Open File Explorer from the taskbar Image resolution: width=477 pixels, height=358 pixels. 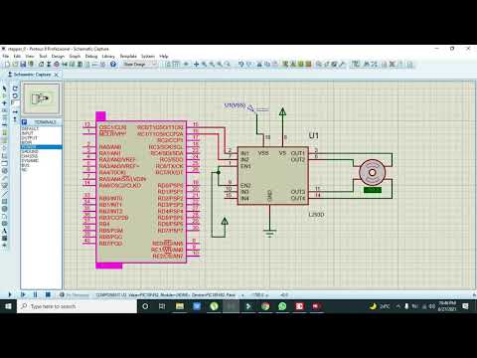(x=180, y=306)
